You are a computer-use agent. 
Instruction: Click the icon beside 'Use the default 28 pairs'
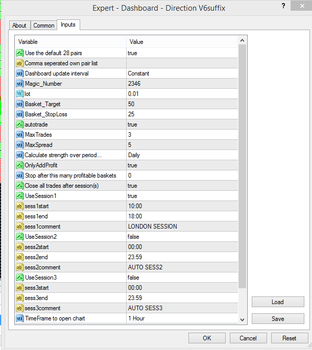pyautogui.click(x=19, y=53)
